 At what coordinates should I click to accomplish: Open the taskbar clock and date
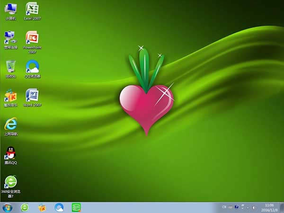click(269, 207)
